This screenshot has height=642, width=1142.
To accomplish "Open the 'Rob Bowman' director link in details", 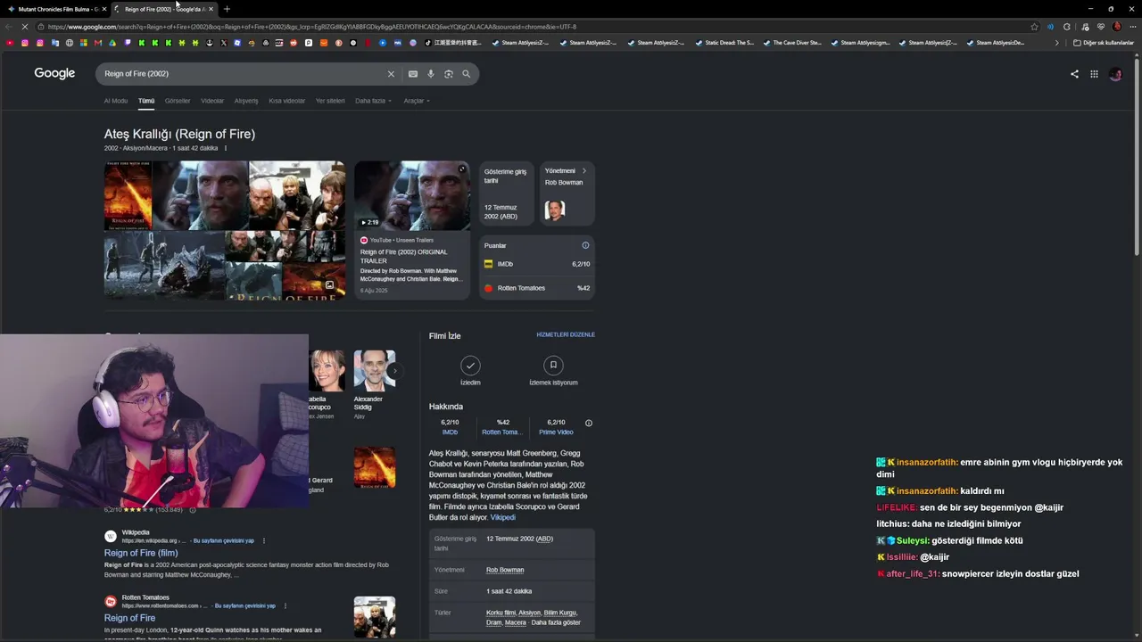I will coord(505,570).
